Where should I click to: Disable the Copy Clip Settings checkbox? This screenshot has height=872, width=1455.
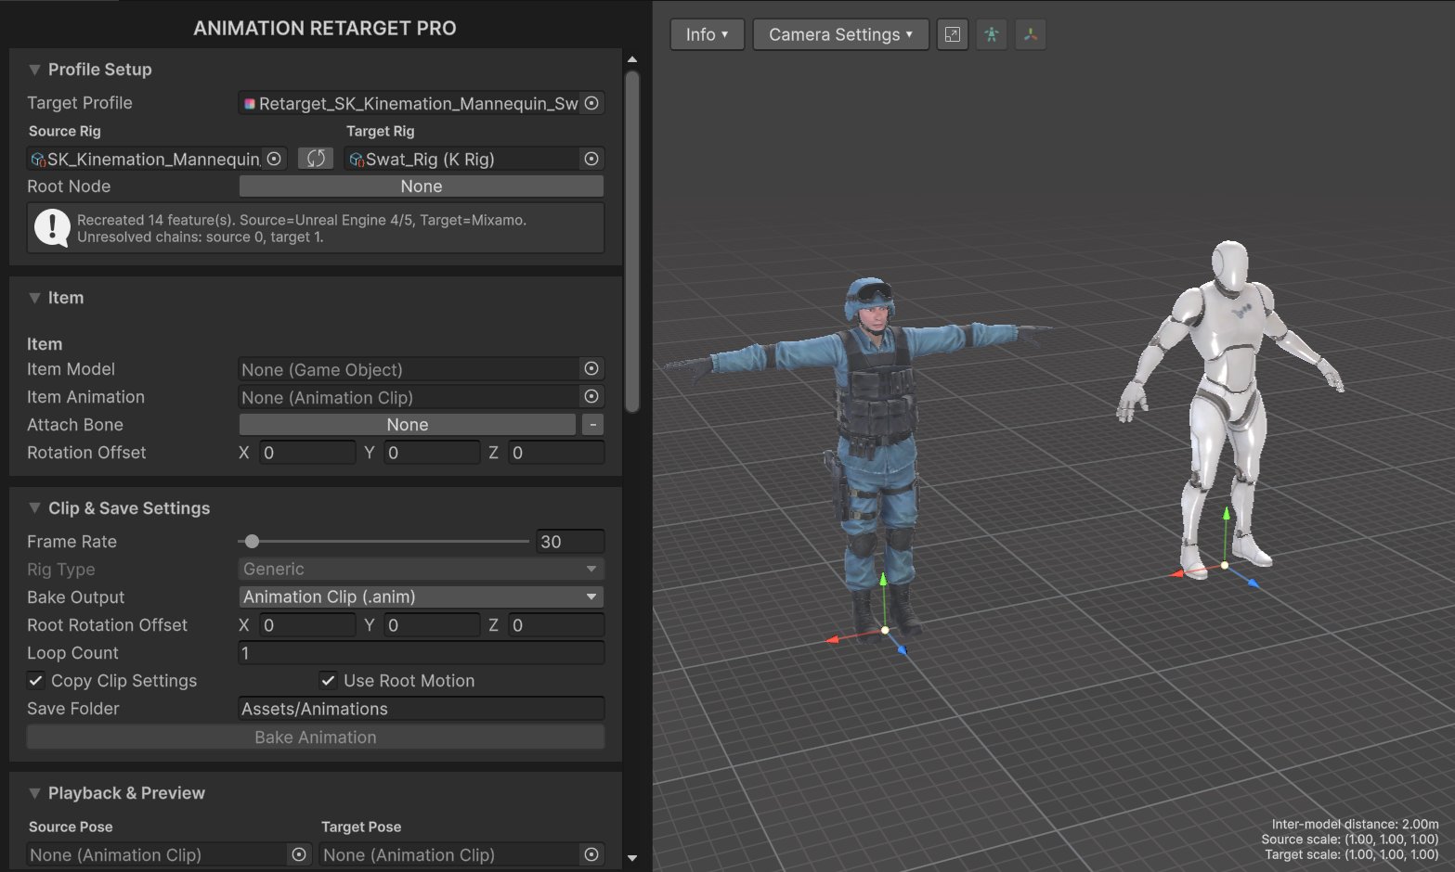(x=35, y=680)
